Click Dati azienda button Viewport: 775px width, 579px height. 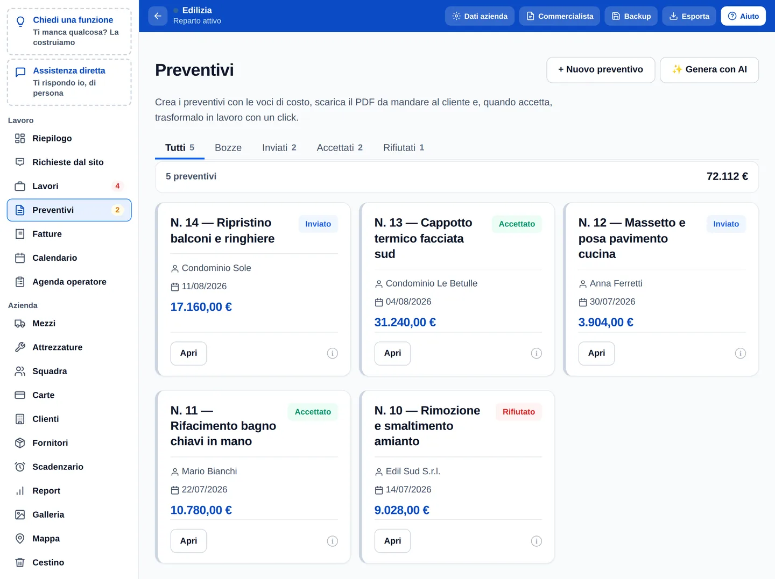click(480, 16)
